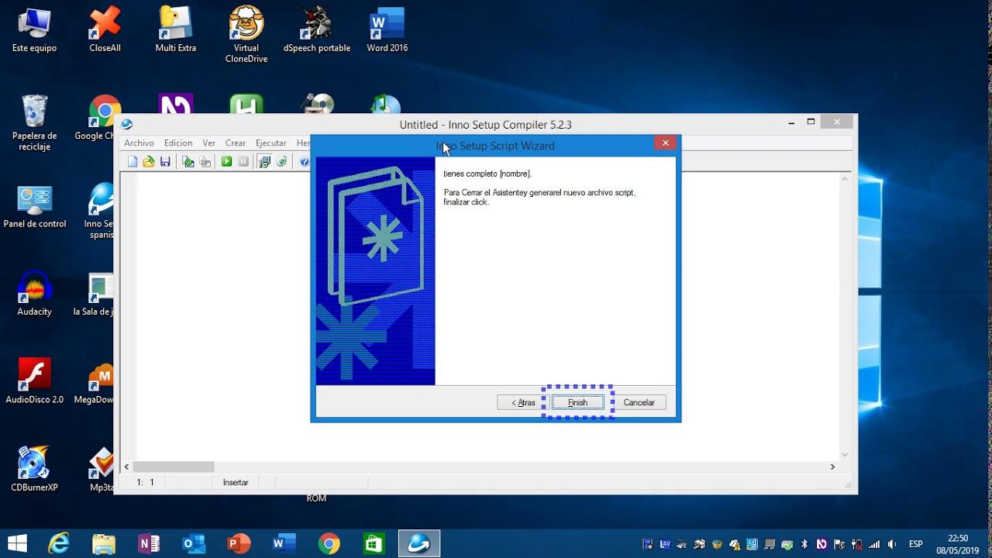
Task: Open File Explorer from the taskbar
Action: (104, 543)
